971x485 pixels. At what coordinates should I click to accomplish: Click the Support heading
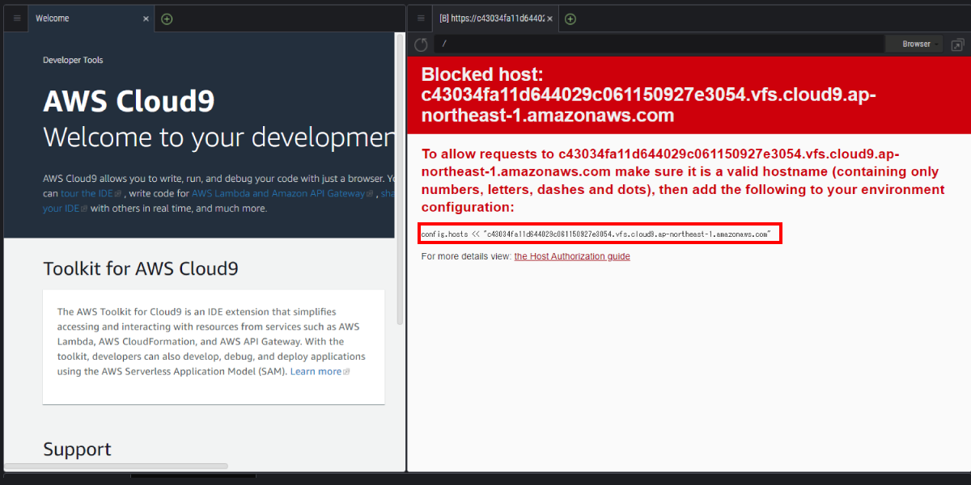(x=77, y=449)
